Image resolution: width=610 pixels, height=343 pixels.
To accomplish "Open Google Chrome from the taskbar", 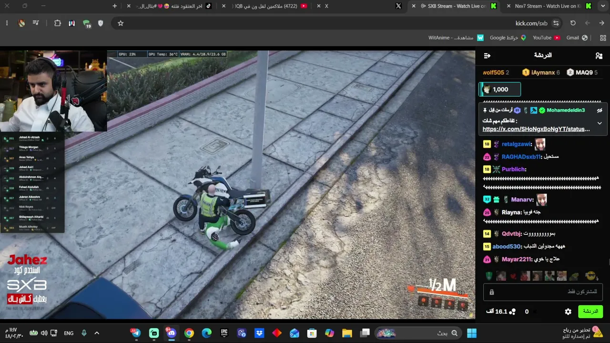I will tap(189, 333).
